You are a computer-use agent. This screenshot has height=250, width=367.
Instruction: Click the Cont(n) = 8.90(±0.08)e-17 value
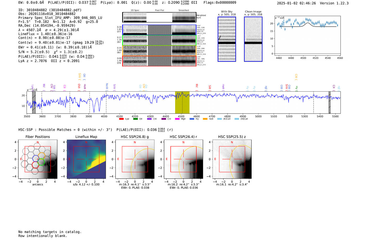point(44,38)
